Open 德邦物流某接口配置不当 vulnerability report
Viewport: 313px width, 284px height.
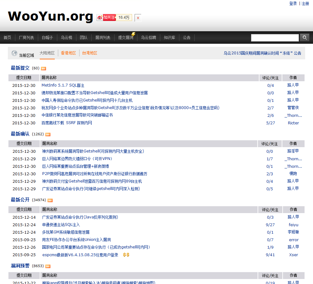(x=95, y=93)
